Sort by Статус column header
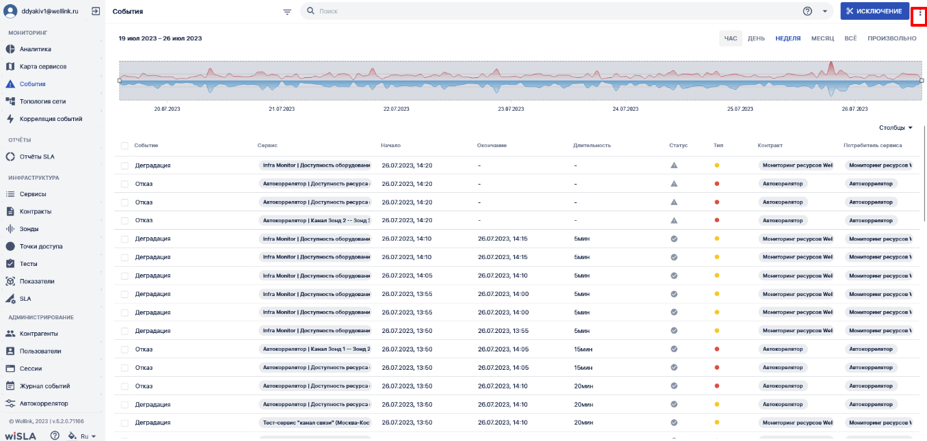This screenshot has width=927, height=441. click(678, 146)
